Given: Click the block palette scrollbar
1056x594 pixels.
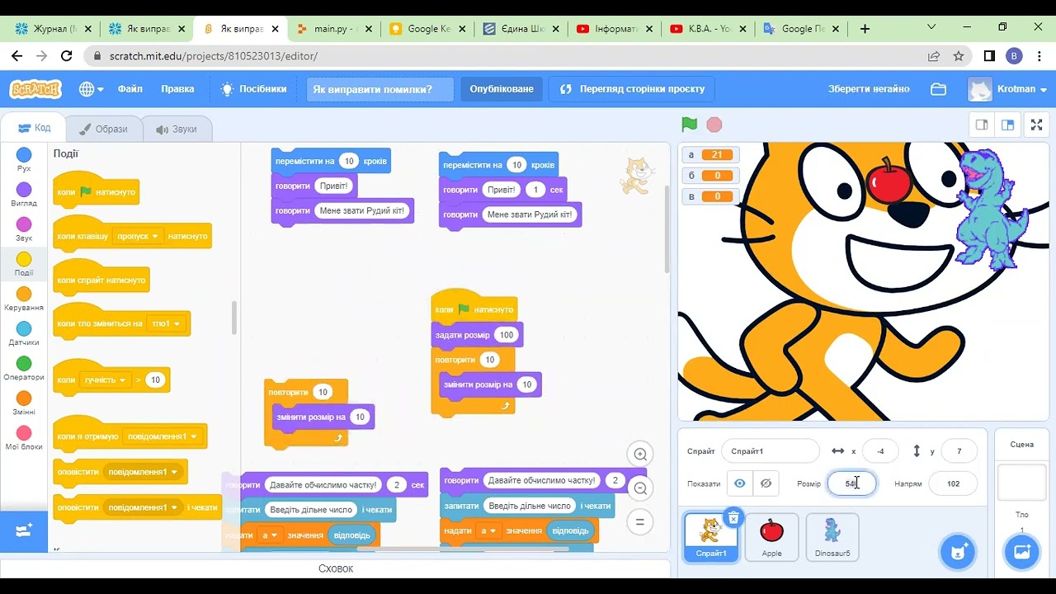Looking at the screenshot, I should (234, 318).
